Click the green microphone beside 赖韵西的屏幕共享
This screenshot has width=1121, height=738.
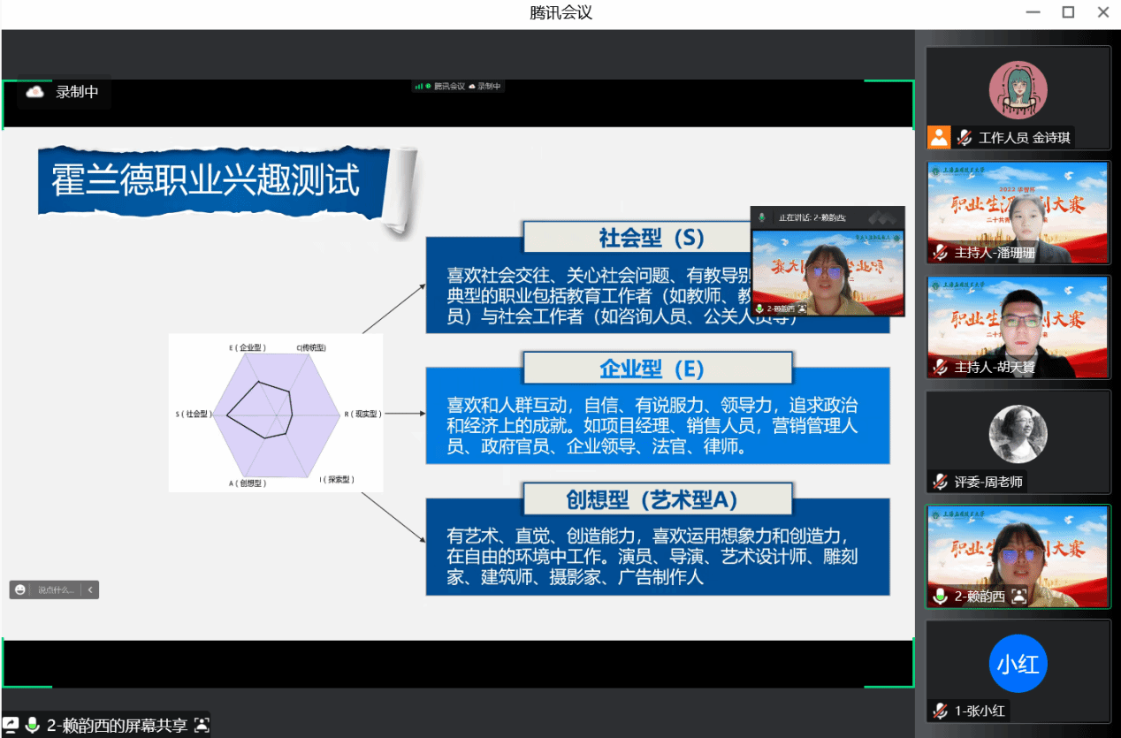33,725
